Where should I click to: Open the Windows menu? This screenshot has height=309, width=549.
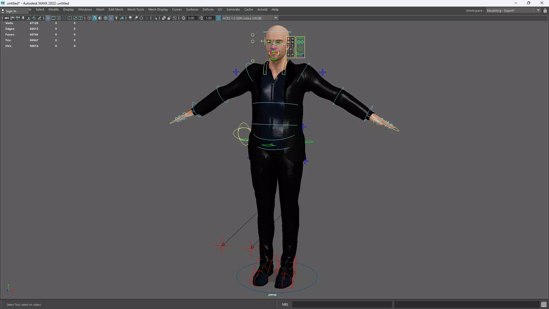coord(85,9)
